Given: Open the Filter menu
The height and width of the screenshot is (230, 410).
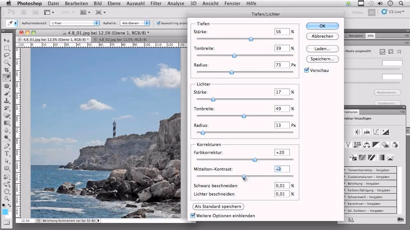Looking at the screenshot, I should tap(156, 4).
